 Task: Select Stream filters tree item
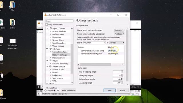coord(58,40)
